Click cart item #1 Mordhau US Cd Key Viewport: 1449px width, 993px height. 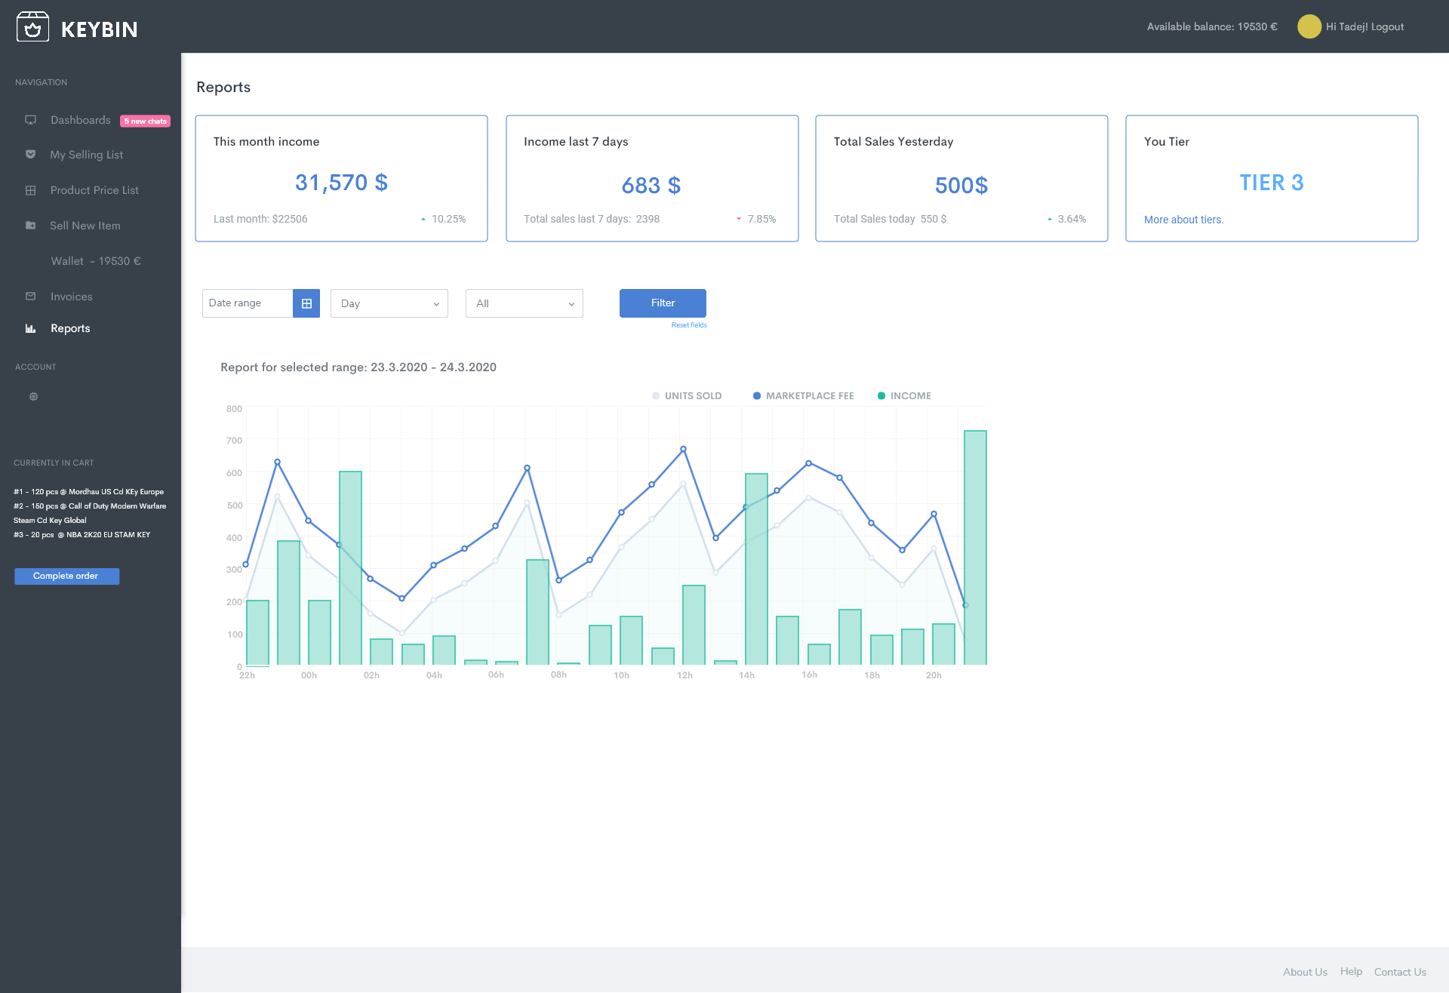click(x=89, y=492)
